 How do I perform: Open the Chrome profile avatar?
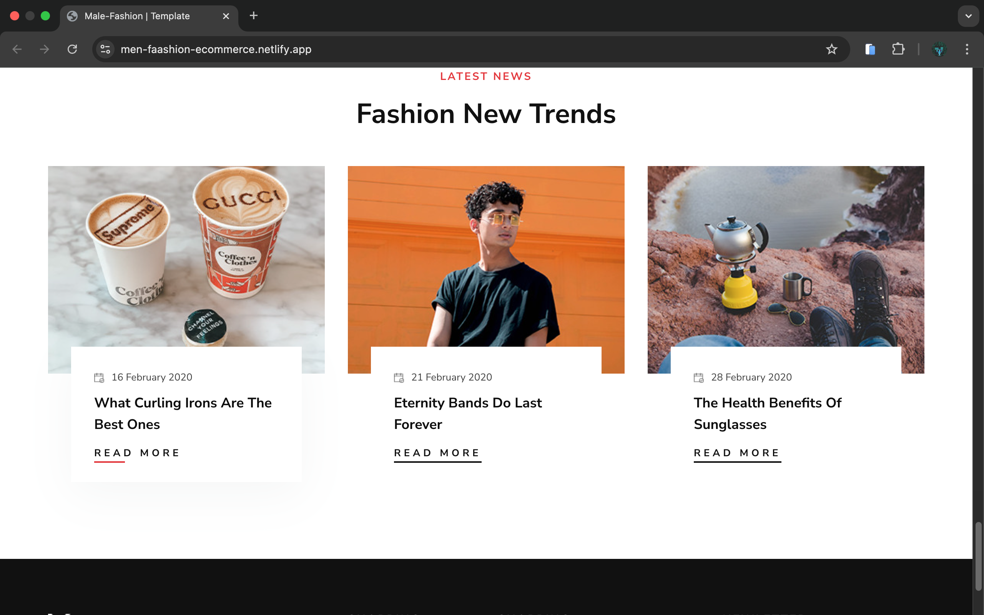[939, 49]
